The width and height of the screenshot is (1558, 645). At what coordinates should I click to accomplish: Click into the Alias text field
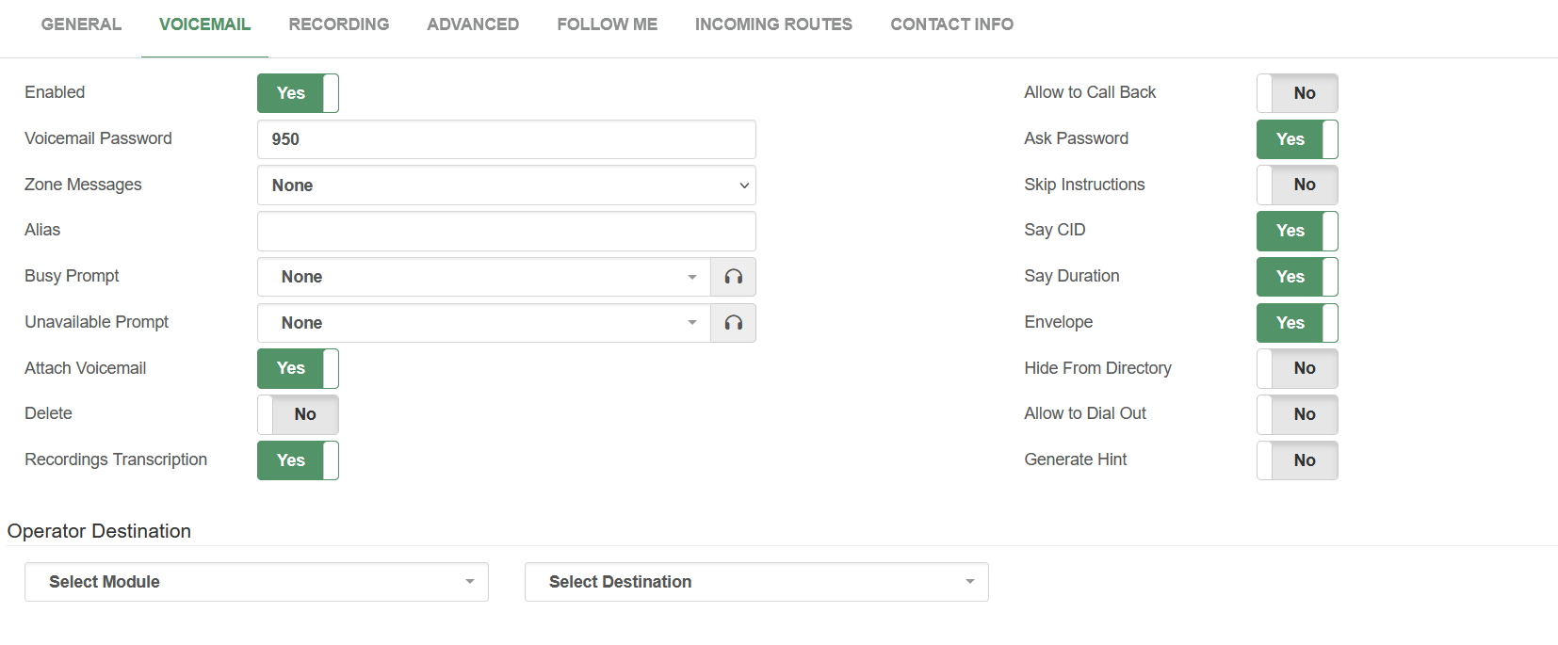[x=506, y=232]
